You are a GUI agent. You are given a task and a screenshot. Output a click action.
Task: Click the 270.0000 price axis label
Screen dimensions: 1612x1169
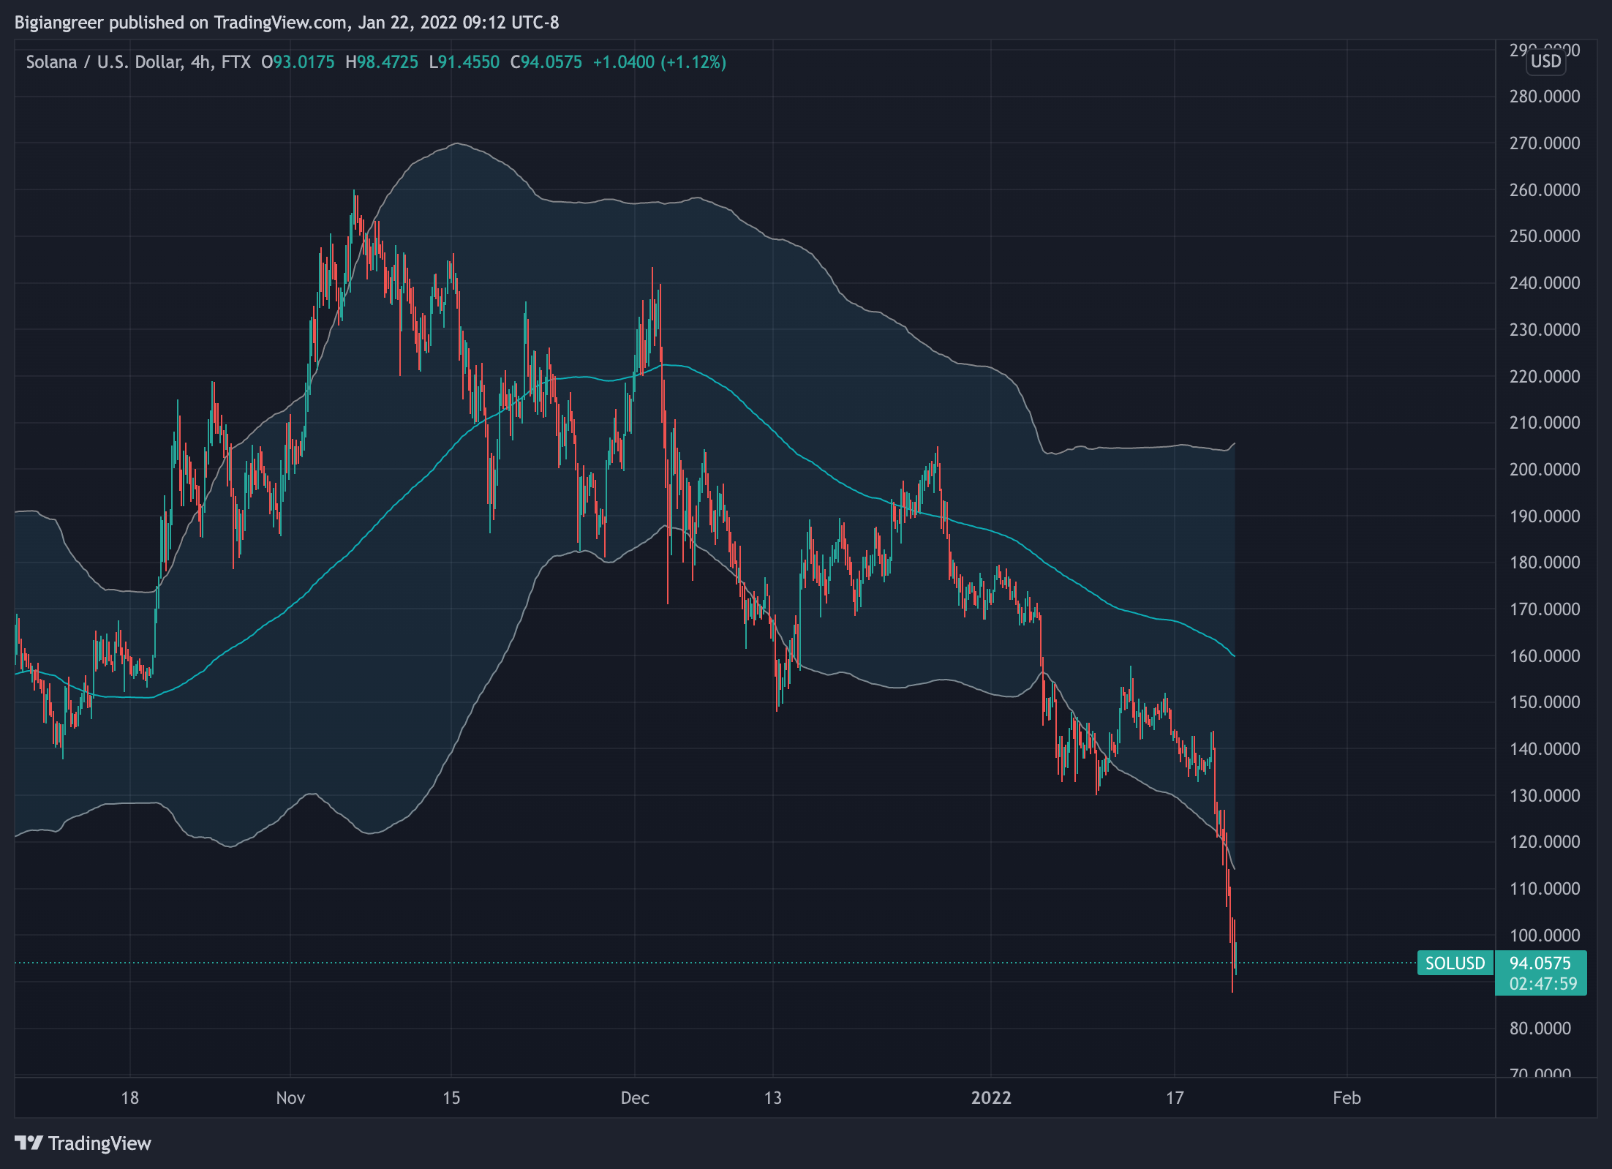point(1544,143)
